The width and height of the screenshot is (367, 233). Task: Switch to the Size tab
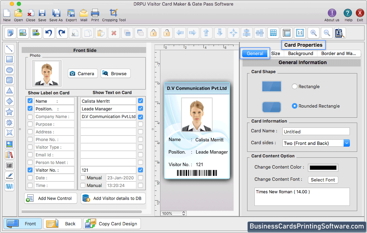pyautogui.click(x=276, y=53)
